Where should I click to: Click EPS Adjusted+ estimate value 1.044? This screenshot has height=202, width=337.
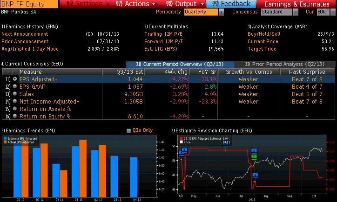135,79
